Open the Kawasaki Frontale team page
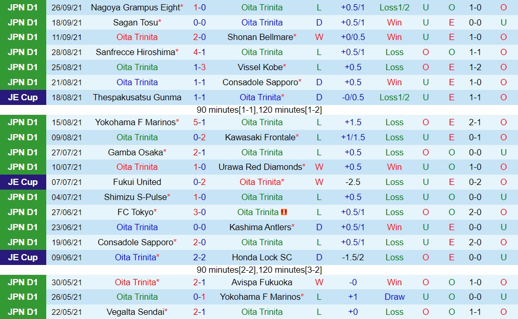Screen dimensions: 518x319 tap(260, 137)
